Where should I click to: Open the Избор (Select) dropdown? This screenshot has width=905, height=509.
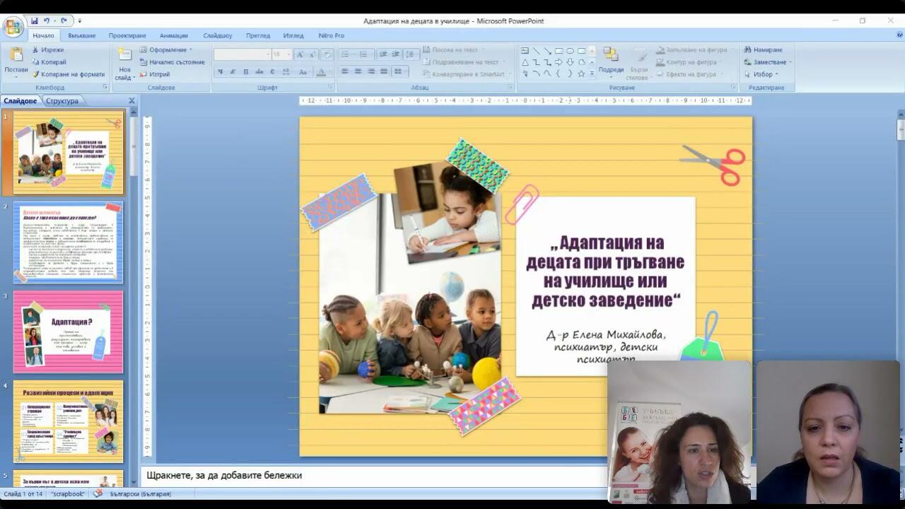776,74
